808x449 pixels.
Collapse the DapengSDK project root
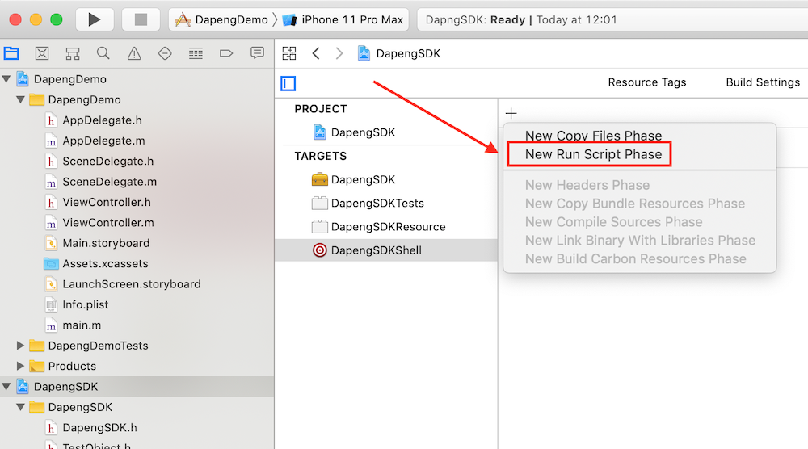pyautogui.click(x=6, y=387)
